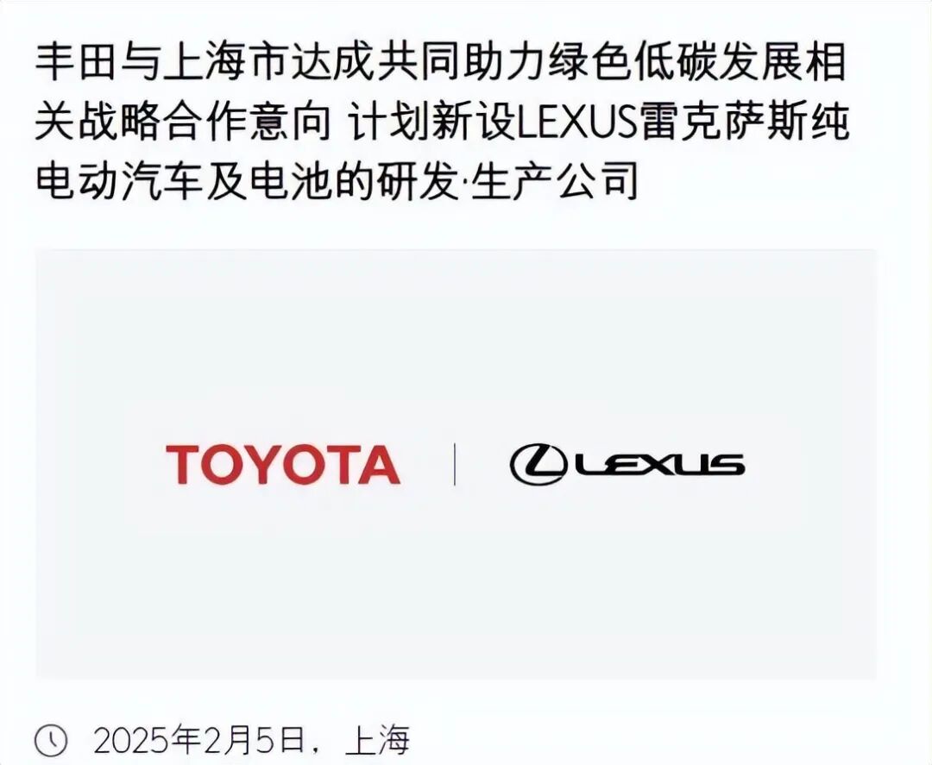Click 电动汽车 in the third headline line
Viewport: 932px width, 765px height.
click(121, 180)
